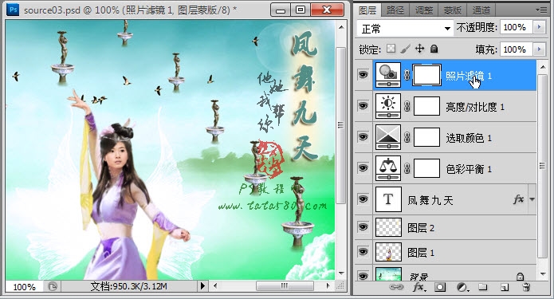Image resolution: width=554 pixels, height=299 pixels.
Task: Create a new layer group
Action: [x=482, y=287]
